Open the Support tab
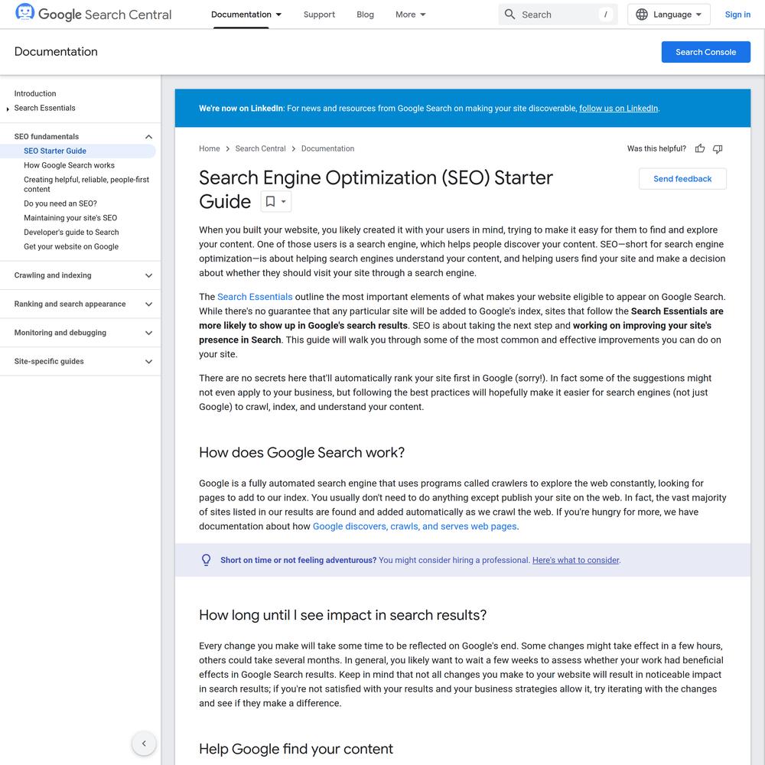 click(x=319, y=15)
